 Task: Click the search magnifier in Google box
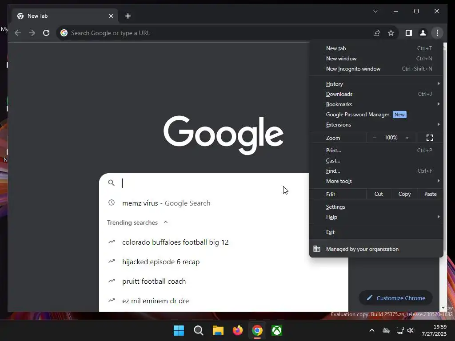112,182
